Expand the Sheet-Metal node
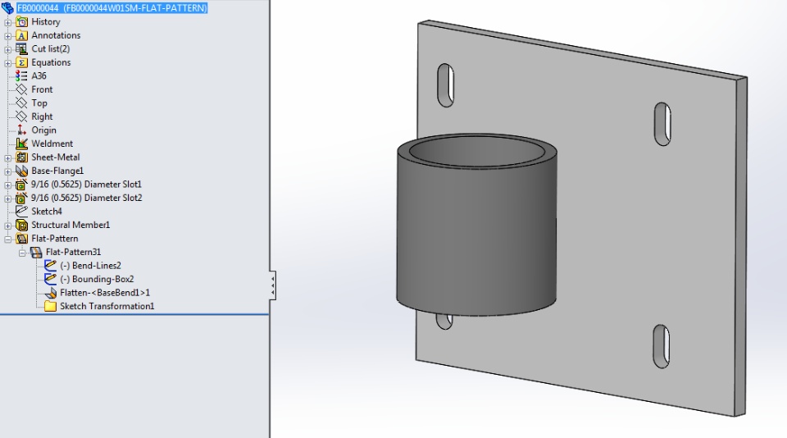This screenshot has width=787, height=438. 7,158
